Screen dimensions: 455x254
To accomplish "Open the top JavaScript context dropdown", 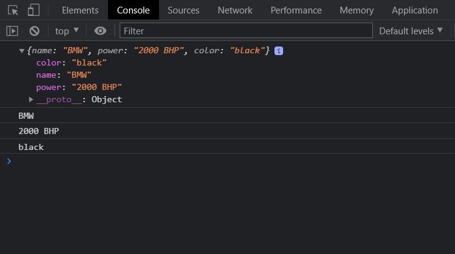I will (x=67, y=31).
